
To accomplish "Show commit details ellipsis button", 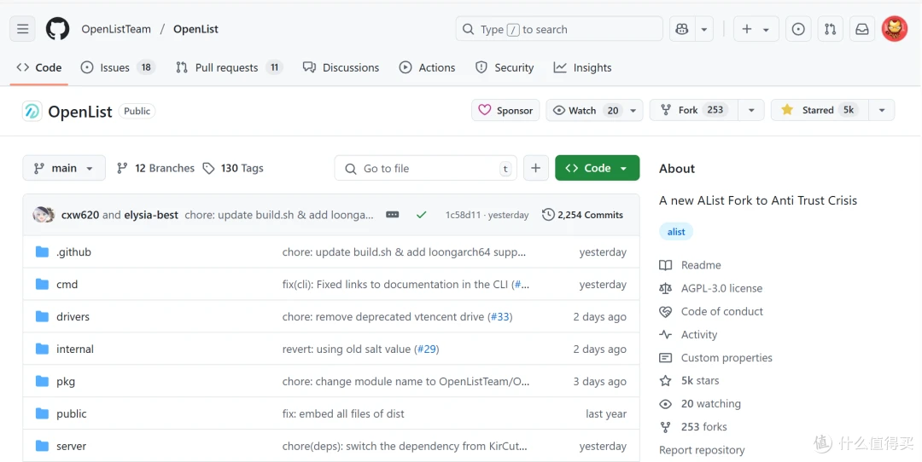I will (x=393, y=215).
